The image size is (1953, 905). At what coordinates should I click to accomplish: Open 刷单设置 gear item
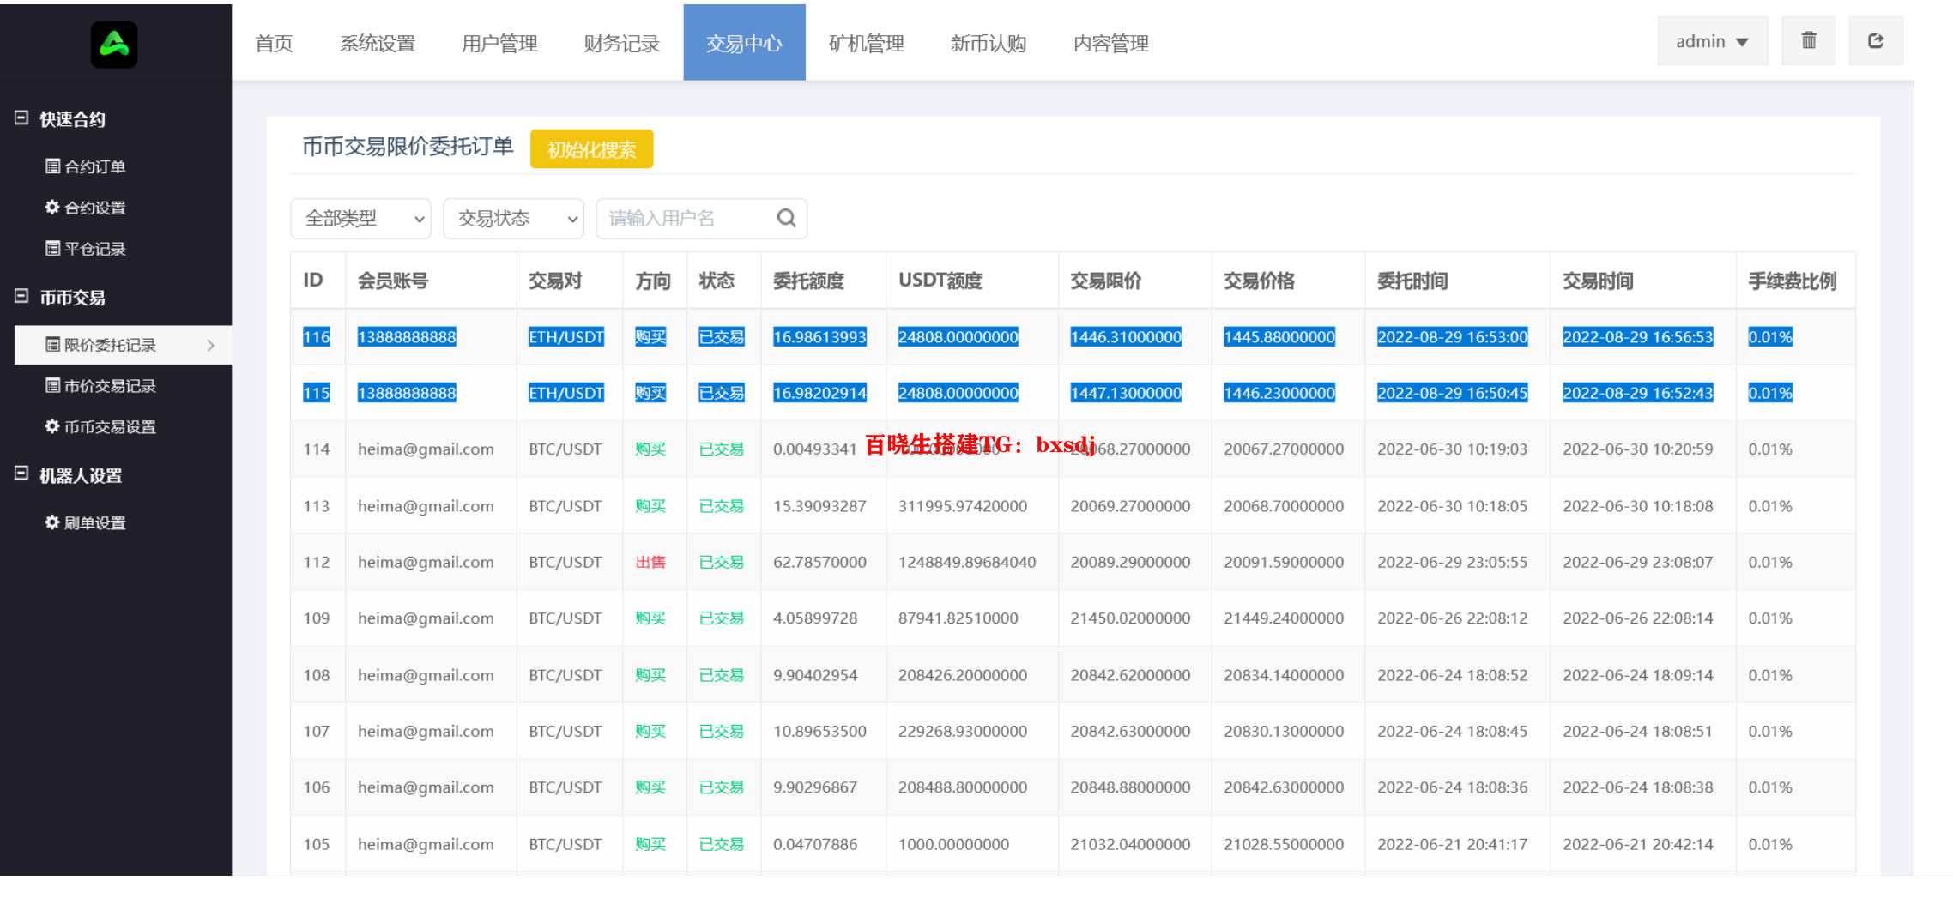(86, 523)
